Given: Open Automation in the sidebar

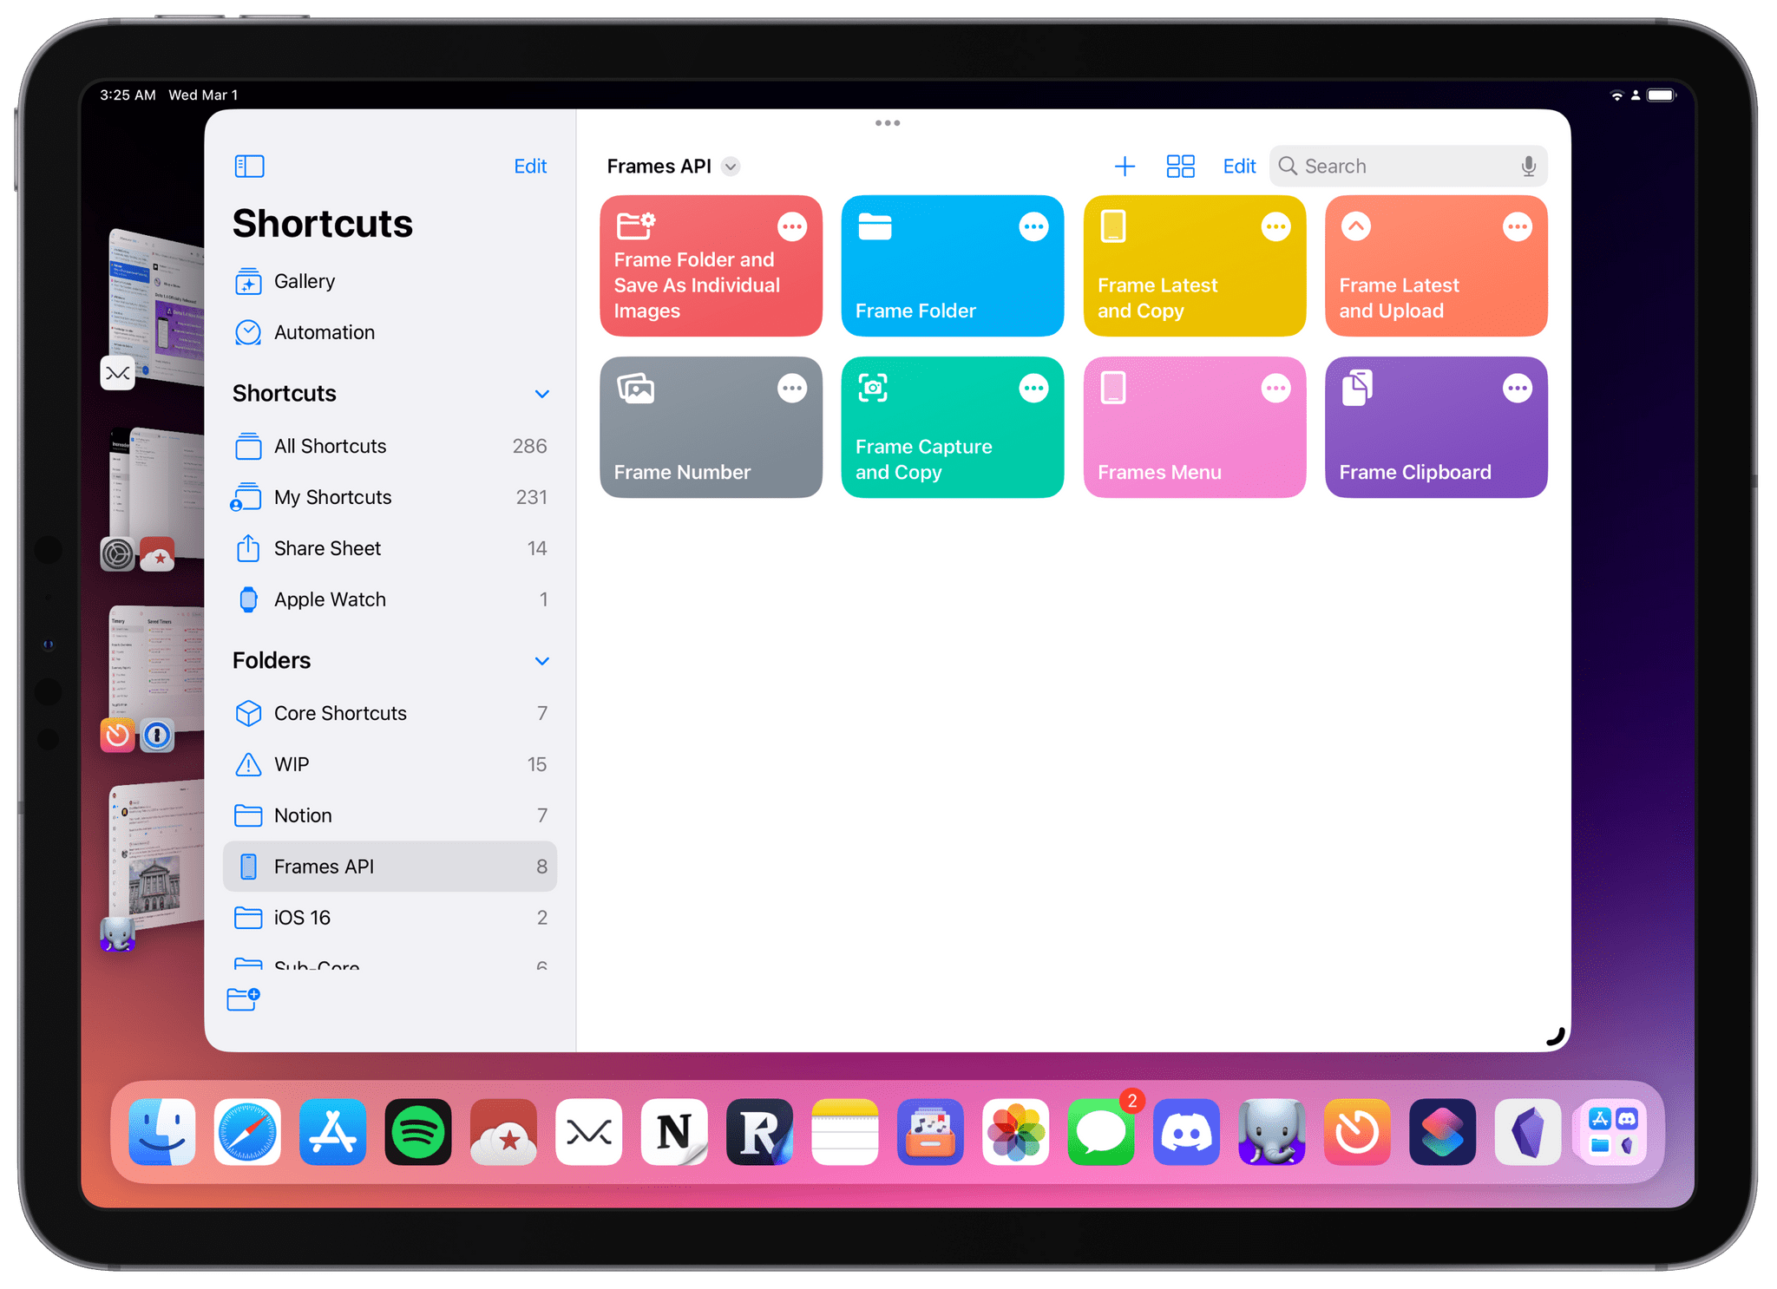Looking at the screenshot, I should pos(325,332).
